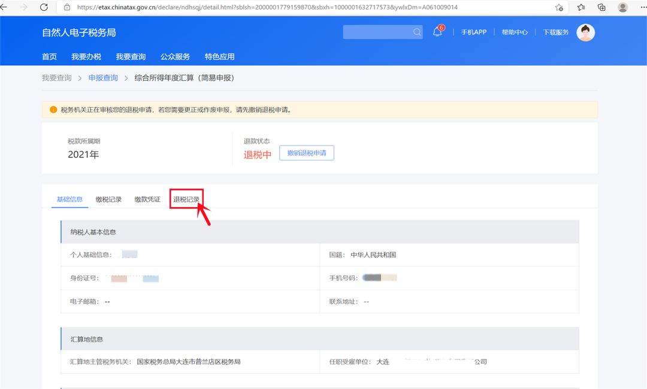Open the 我要办税 menu

(85, 57)
